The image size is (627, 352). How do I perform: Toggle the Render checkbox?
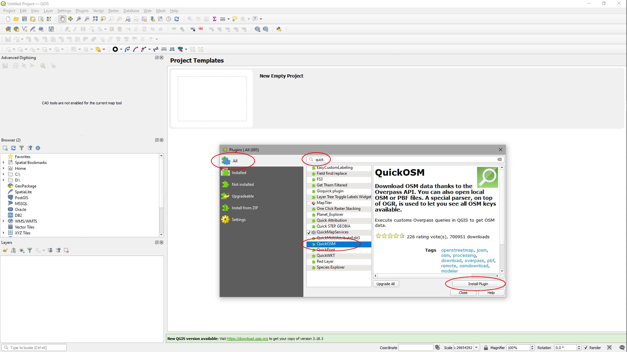pyautogui.click(x=586, y=348)
